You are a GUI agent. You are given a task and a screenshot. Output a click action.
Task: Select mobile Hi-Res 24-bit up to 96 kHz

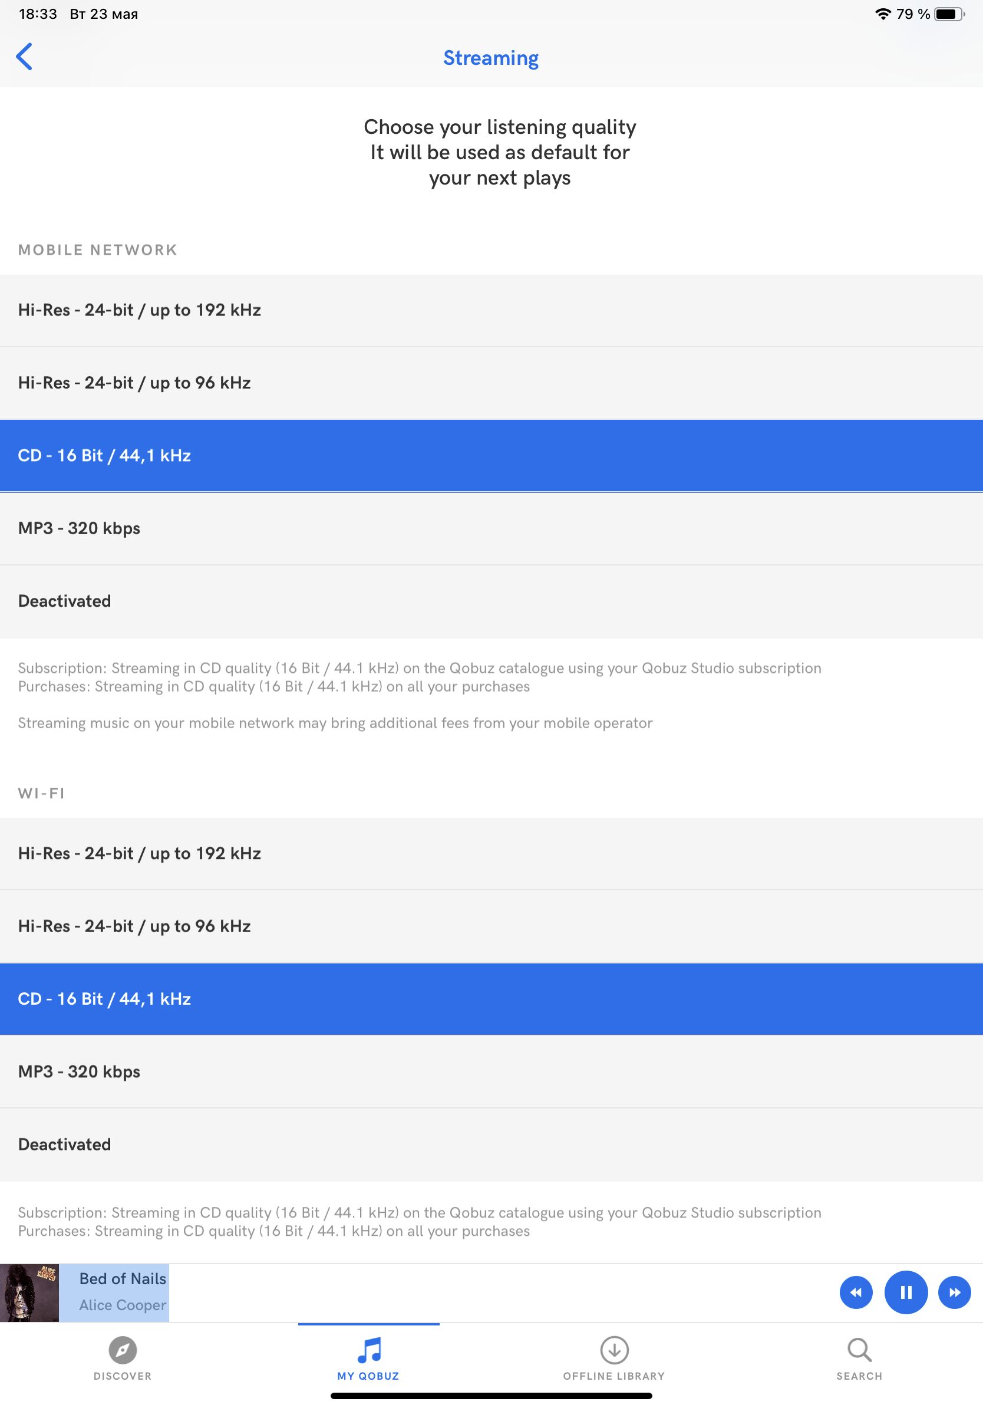point(491,383)
